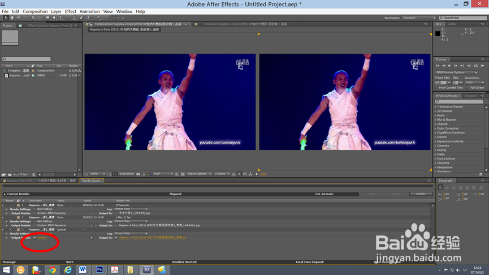Open the Animation menu
The image size is (489, 275).
click(x=89, y=11)
